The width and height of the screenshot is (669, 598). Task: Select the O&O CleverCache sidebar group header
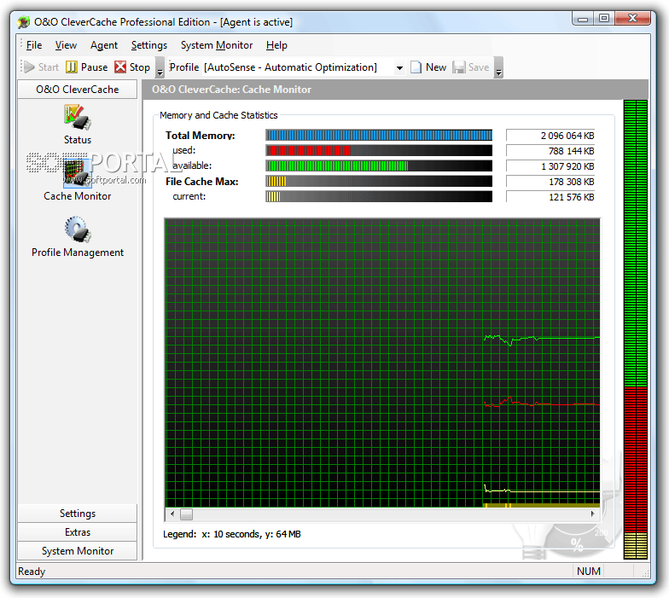coord(77,90)
